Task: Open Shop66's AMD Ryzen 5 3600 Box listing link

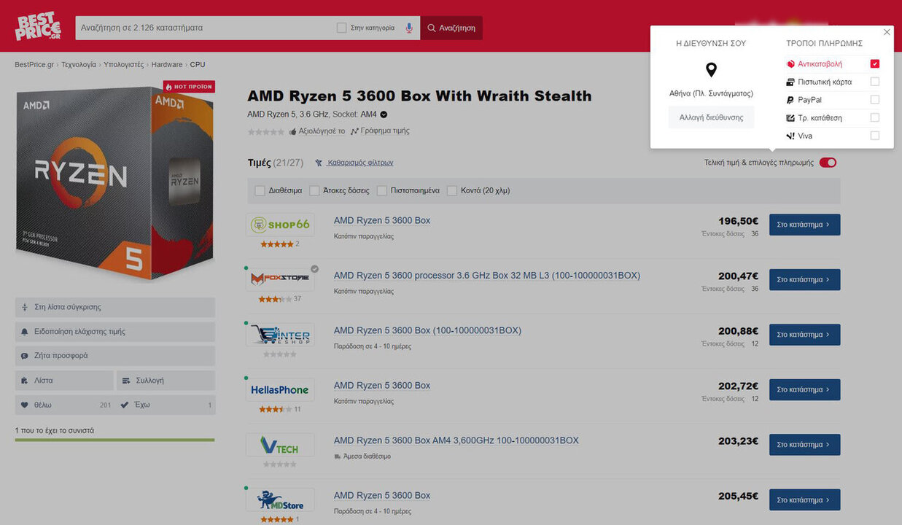Action: click(x=382, y=220)
